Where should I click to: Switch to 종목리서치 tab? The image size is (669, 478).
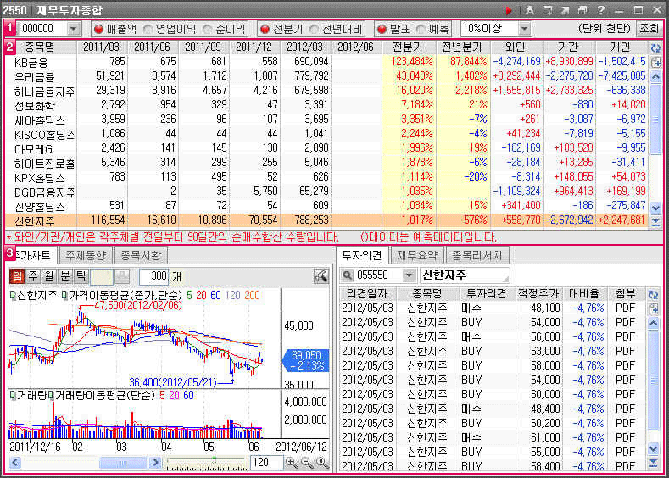pos(477,256)
